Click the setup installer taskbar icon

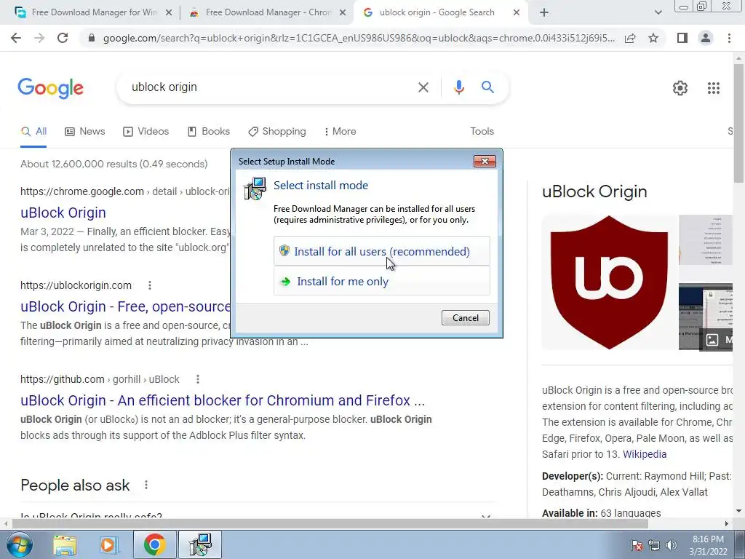199,544
